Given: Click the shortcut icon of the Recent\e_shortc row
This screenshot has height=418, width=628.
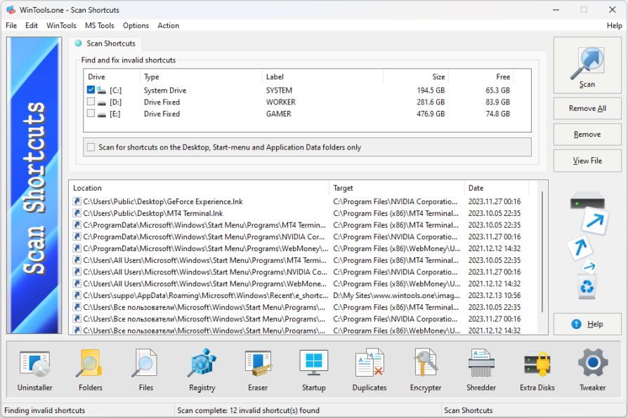Looking at the screenshot, I should (77, 295).
